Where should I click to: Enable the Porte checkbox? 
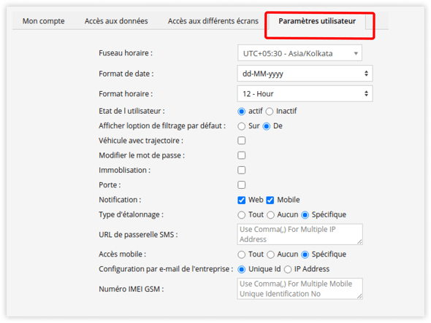(241, 184)
